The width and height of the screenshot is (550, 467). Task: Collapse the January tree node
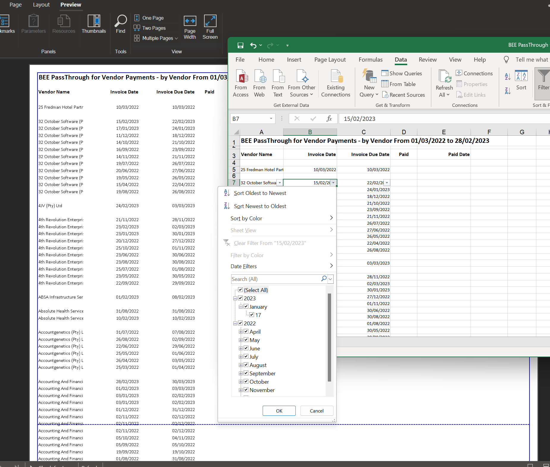[241, 307]
